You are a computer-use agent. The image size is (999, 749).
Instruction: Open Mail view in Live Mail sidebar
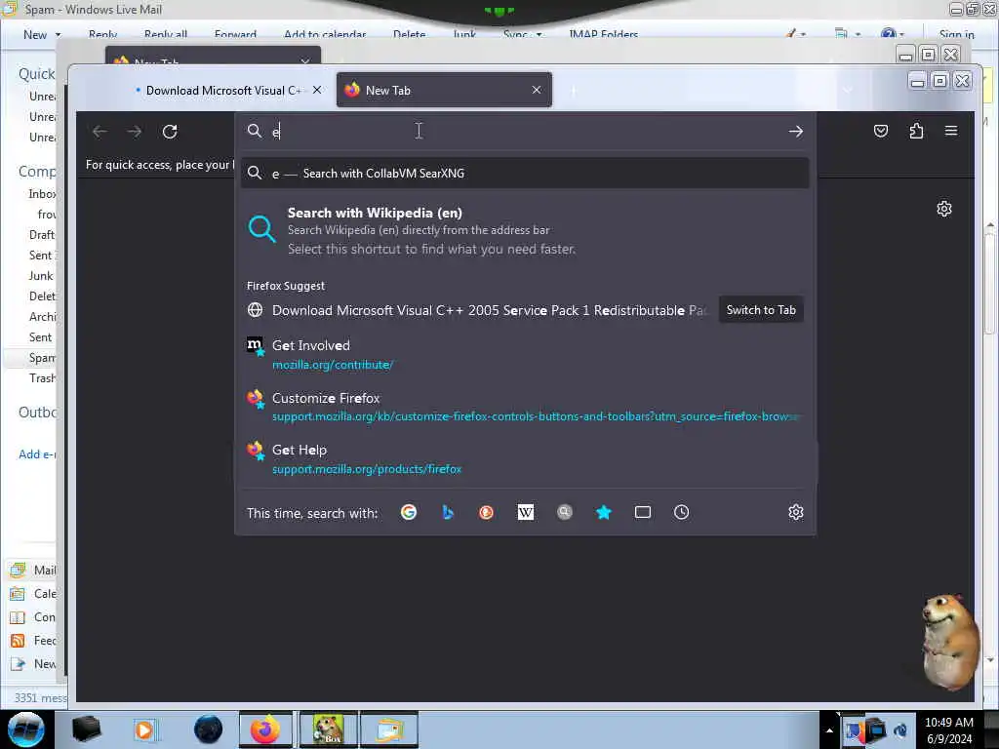coord(33,570)
